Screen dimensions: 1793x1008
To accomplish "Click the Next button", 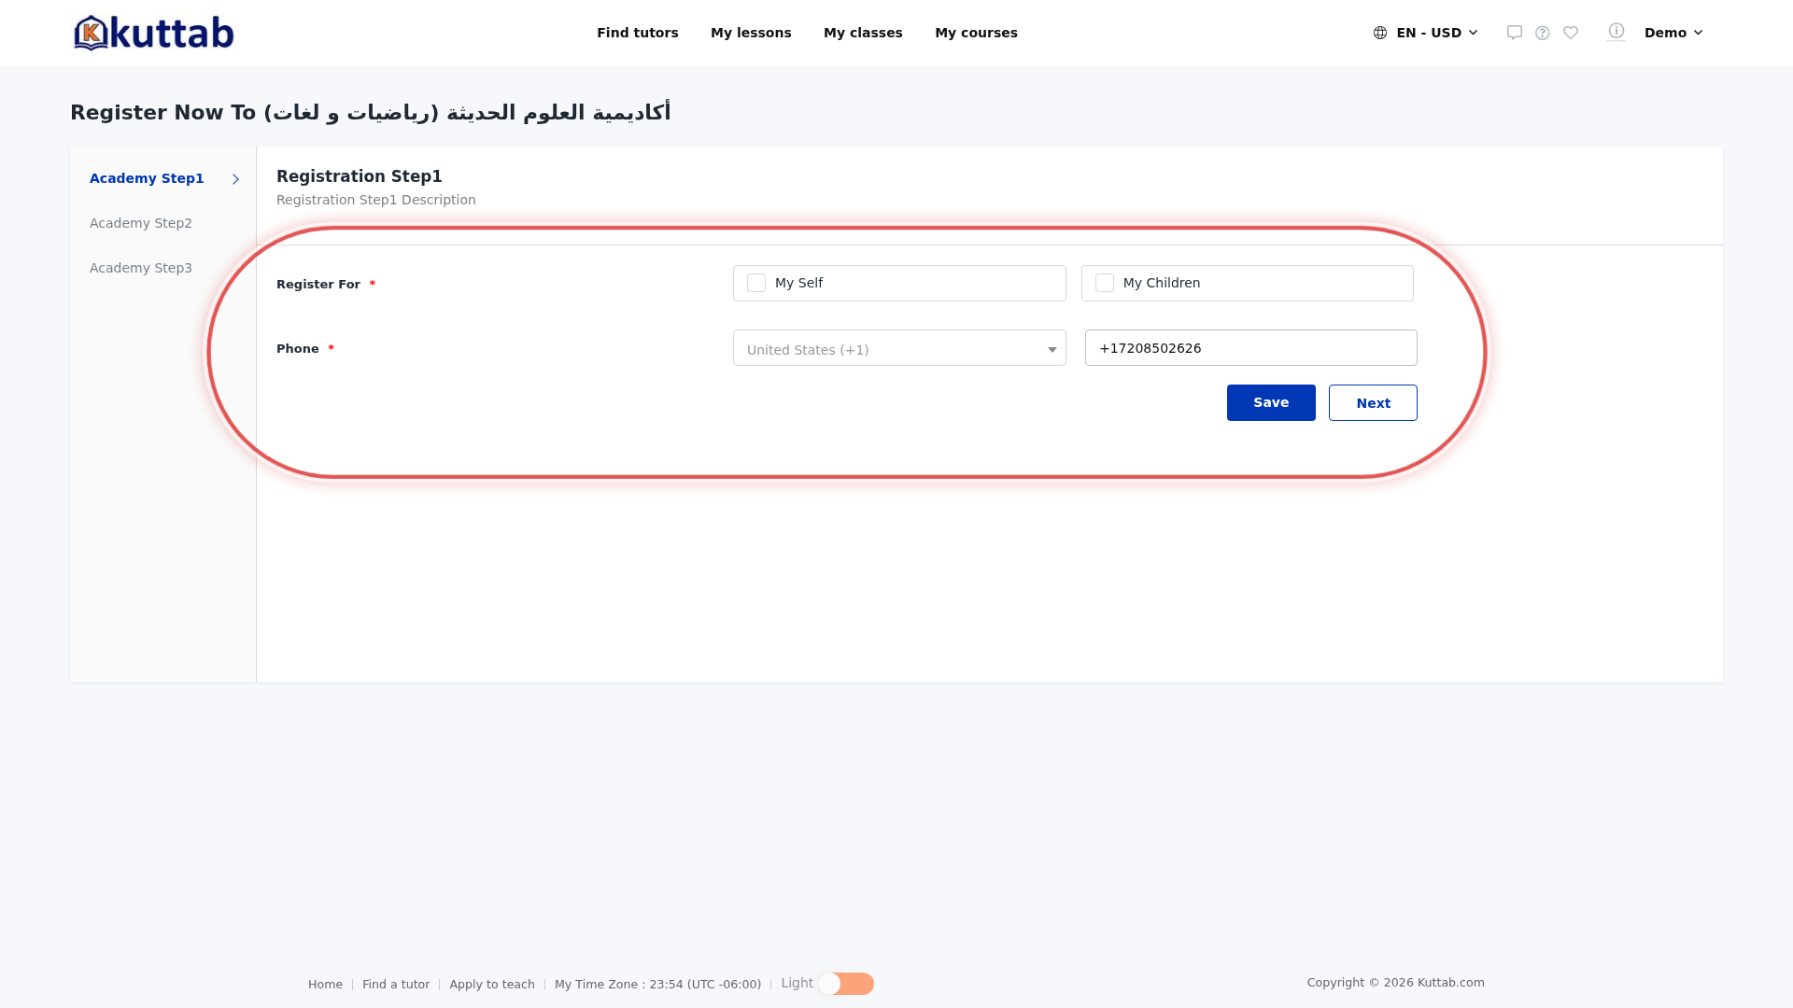I will point(1373,402).
